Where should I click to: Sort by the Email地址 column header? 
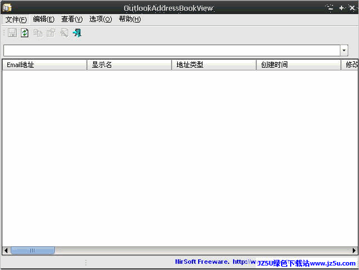point(45,65)
